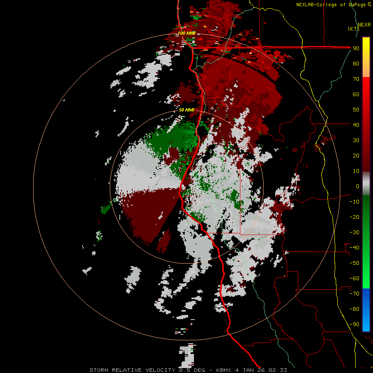Click the positive 80 value on velocity scale
This screenshot has width=373, height=373.
356,64
